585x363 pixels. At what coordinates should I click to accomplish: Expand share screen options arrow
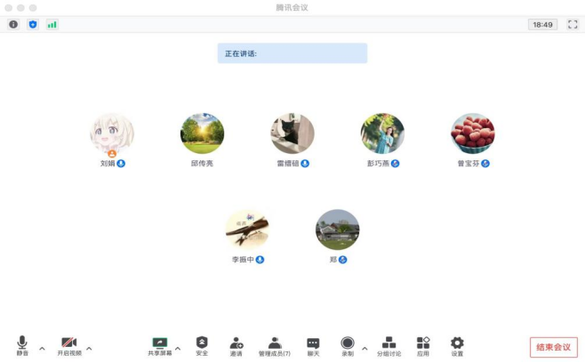pyautogui.click(x=178, y=349)
